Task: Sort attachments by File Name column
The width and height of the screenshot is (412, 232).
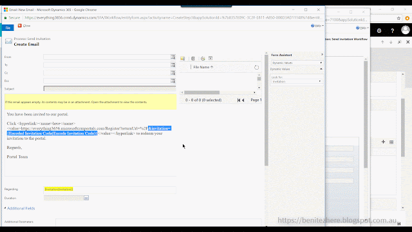Action: [203, 67]
